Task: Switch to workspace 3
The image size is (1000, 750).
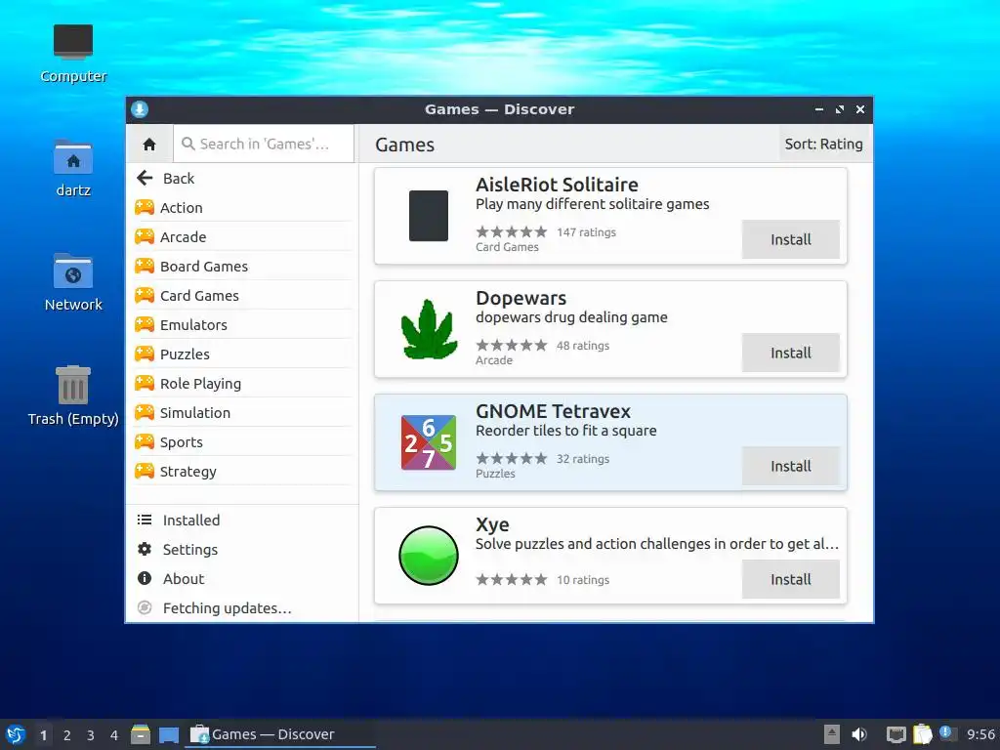Action: coord(91,735)
